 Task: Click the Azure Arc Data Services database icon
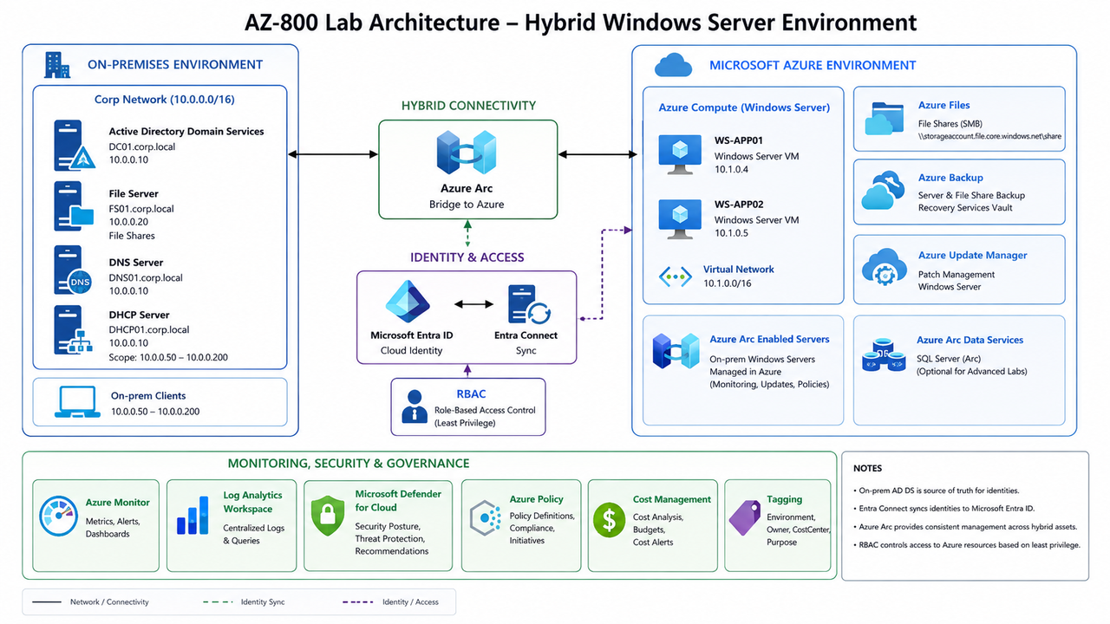click(884, 355)
